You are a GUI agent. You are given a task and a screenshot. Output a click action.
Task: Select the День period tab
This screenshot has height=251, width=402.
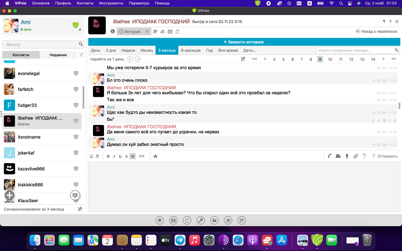tap(95, 50)
